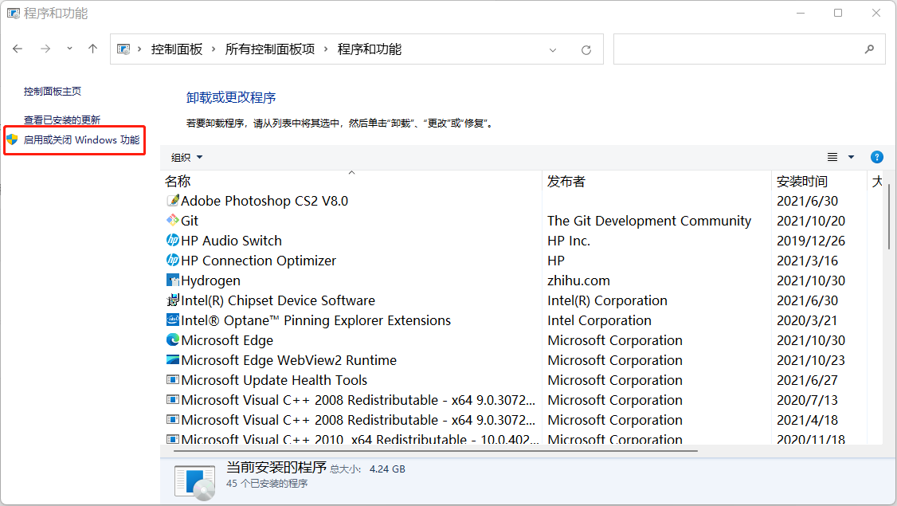The image size is (897, 506).
Task: Click the horizontal scrollbar of program list
Action: click(x=435, y=451)
